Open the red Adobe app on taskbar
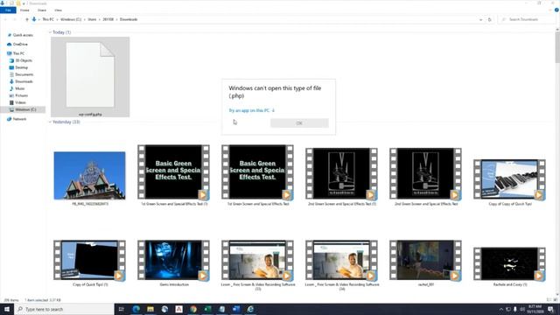560x315 pixels. (178, 309)
